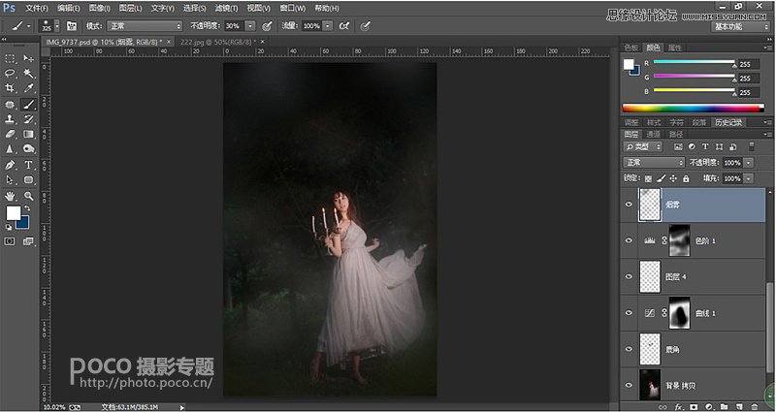Select the Move tool
Screen dimensions: 776x412
click(29, 58)
